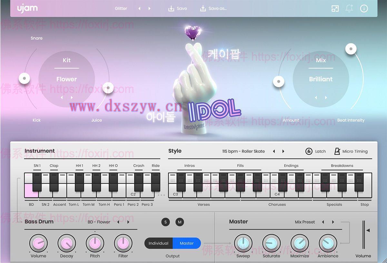The height and width of the screenshot is (263, 387).
Task: Click the Juice slider handle
Action: pos(108,87)
